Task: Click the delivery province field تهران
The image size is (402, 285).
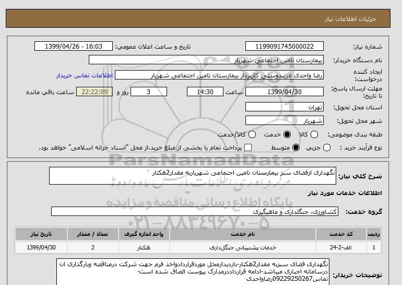Action: (x=285, y=107)
